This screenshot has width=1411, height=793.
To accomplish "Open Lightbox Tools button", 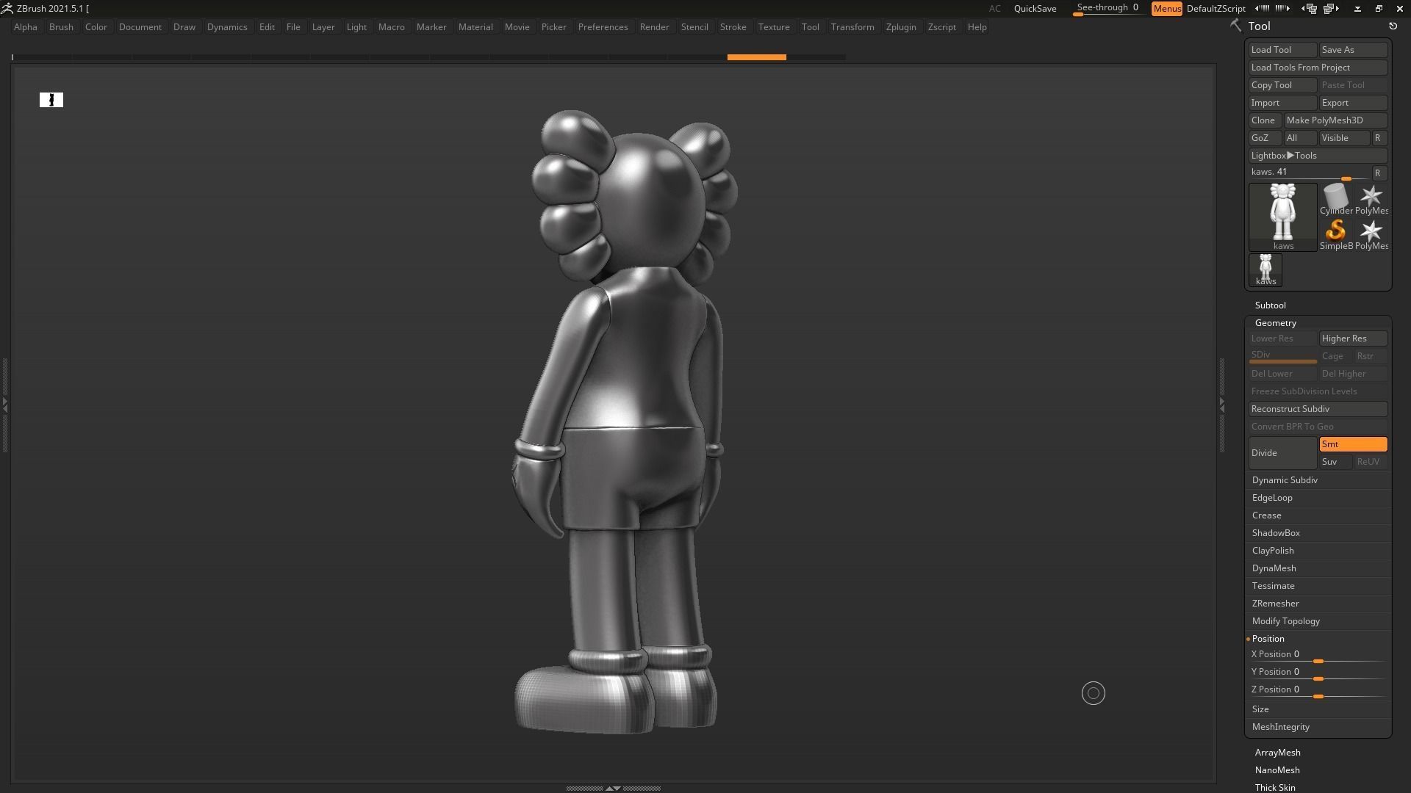I will click(1318, 156).
